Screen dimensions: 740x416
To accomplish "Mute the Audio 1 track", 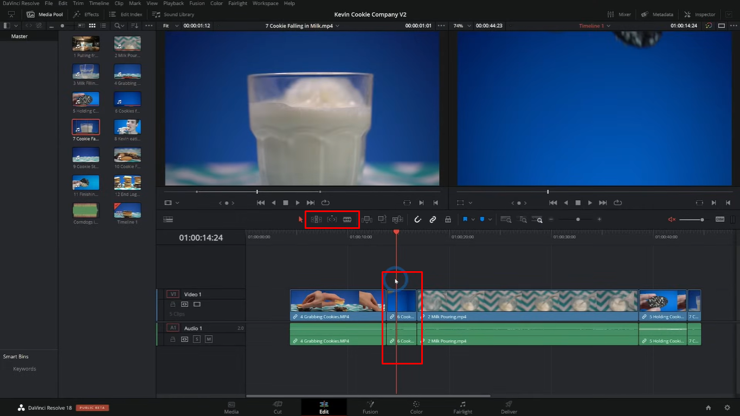I will 209,339.
